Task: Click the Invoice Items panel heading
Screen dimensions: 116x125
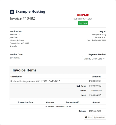Action: click(24, 70)
